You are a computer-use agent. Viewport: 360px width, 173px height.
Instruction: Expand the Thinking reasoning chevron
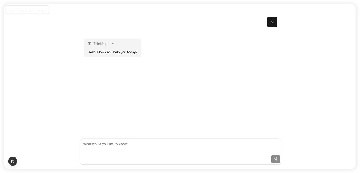click(x=113, y=44)
